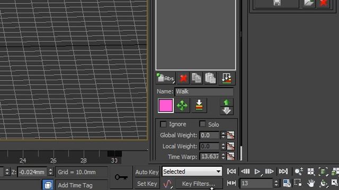Screen dimensions: 339x190
Task: Select the Zoom viewport tool
Action: click(x=299, y=172)
